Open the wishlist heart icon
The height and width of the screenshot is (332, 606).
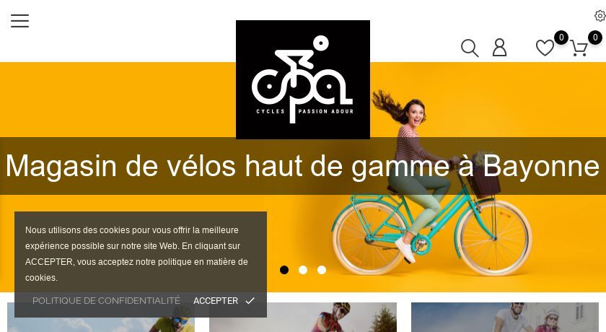[x=545, y=48]
